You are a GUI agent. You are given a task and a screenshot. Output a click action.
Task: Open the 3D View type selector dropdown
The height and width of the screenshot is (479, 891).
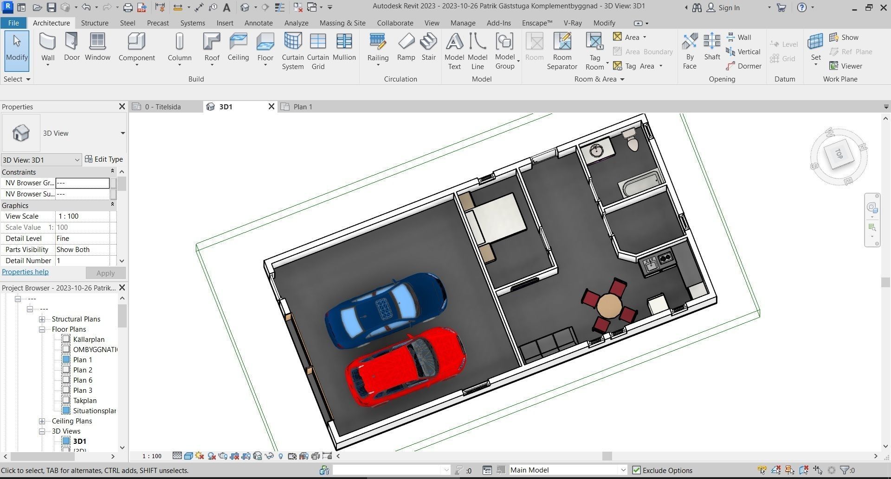click(x=123, y=133)
